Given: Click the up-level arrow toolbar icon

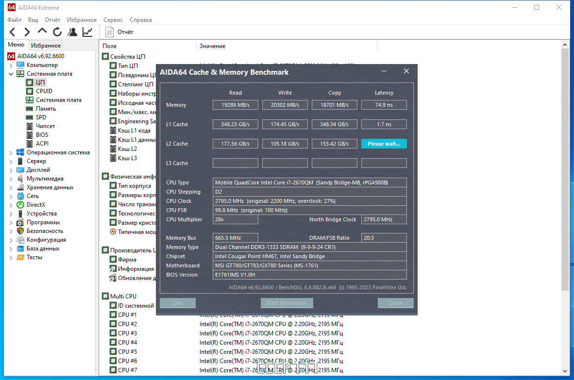Looking at the screenshot, I should (x=42, y=32).
